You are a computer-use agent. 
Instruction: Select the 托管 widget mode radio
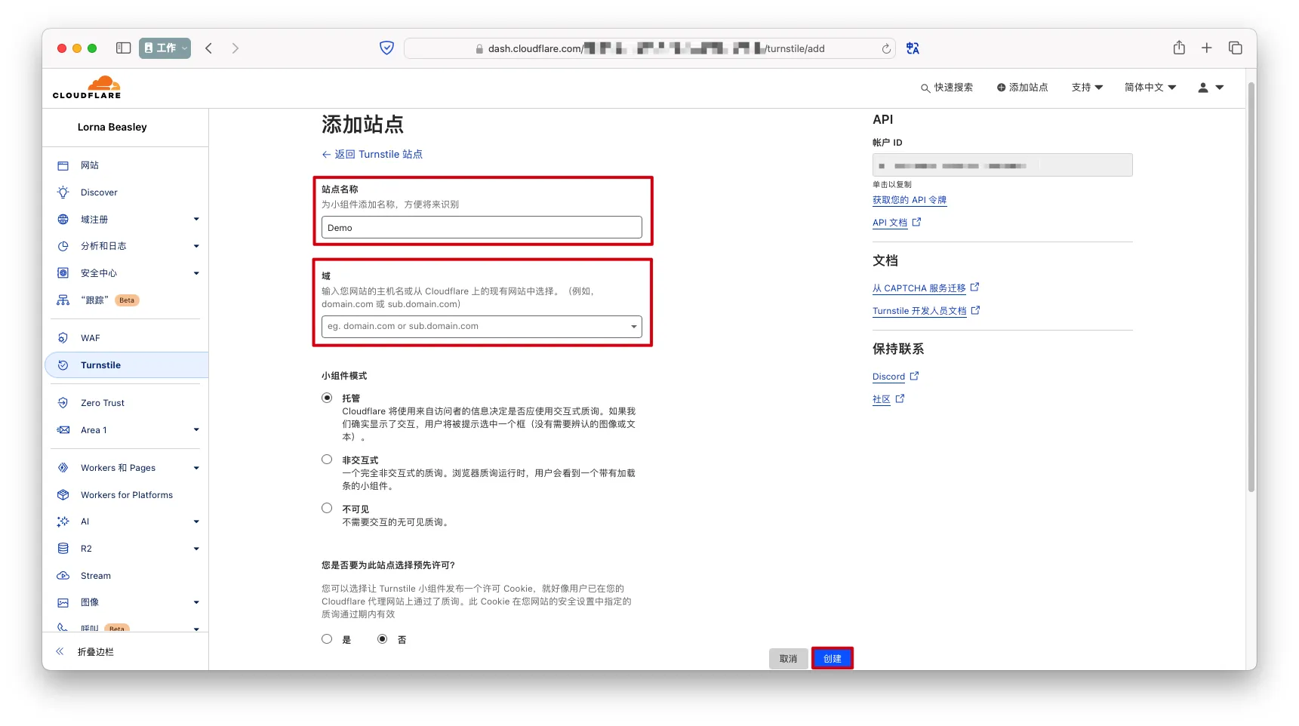(327, 398)
